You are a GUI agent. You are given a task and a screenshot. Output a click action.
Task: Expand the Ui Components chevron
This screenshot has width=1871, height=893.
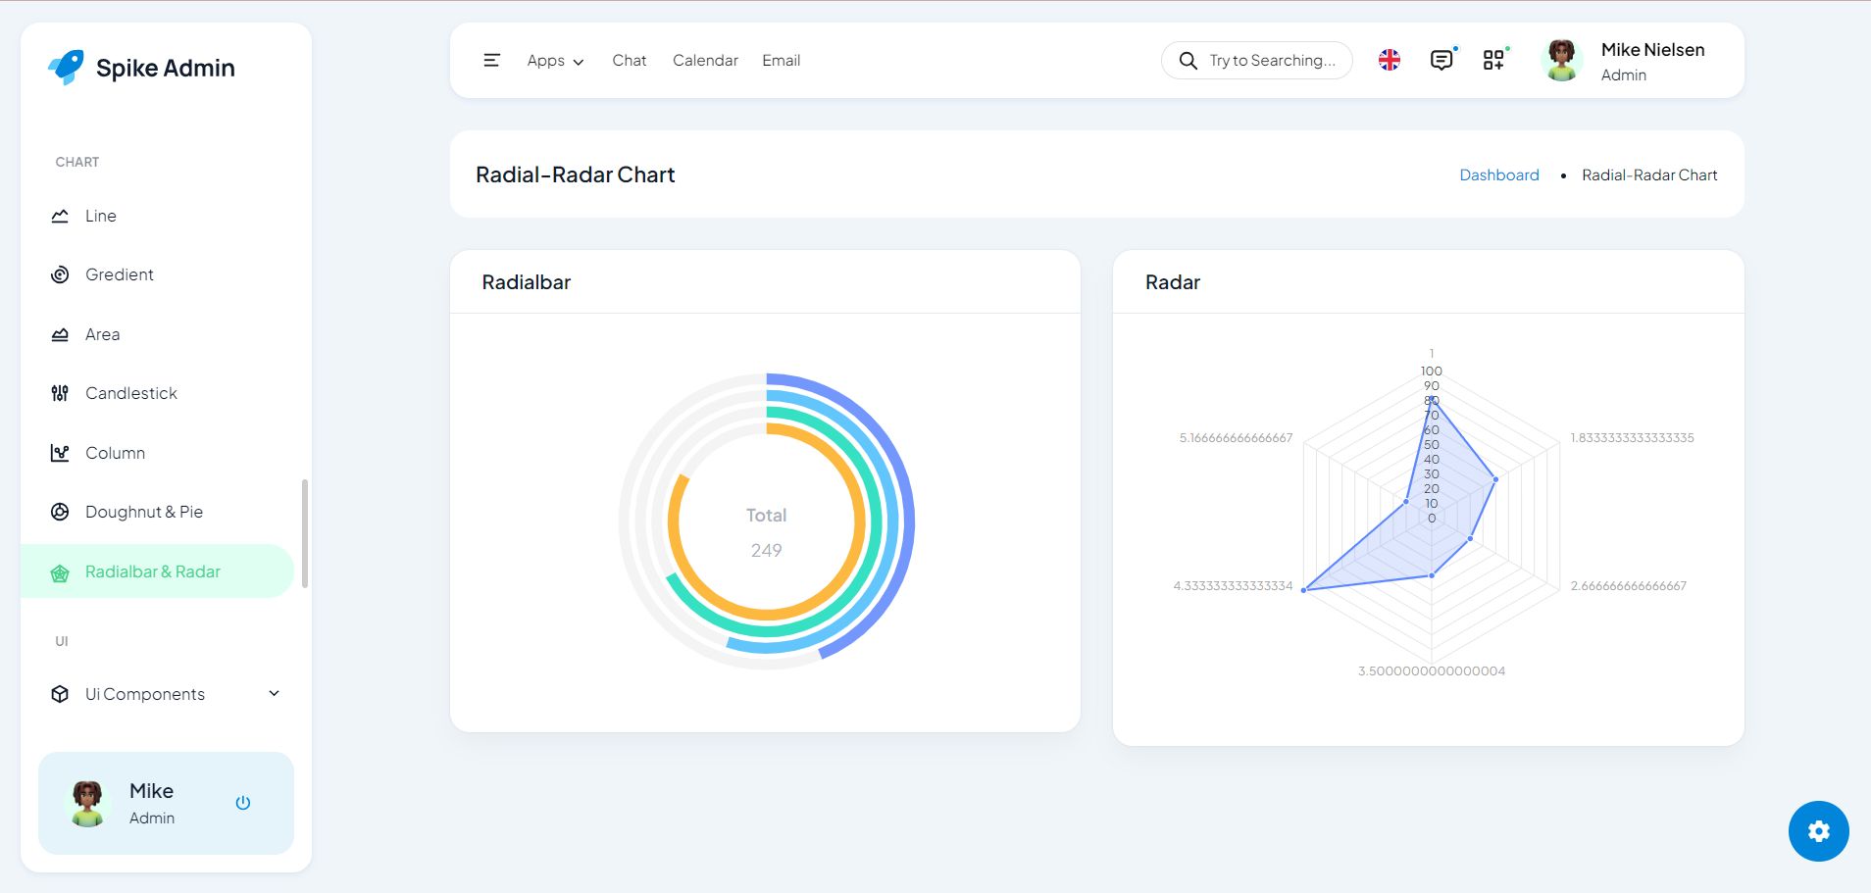point(275,693)
